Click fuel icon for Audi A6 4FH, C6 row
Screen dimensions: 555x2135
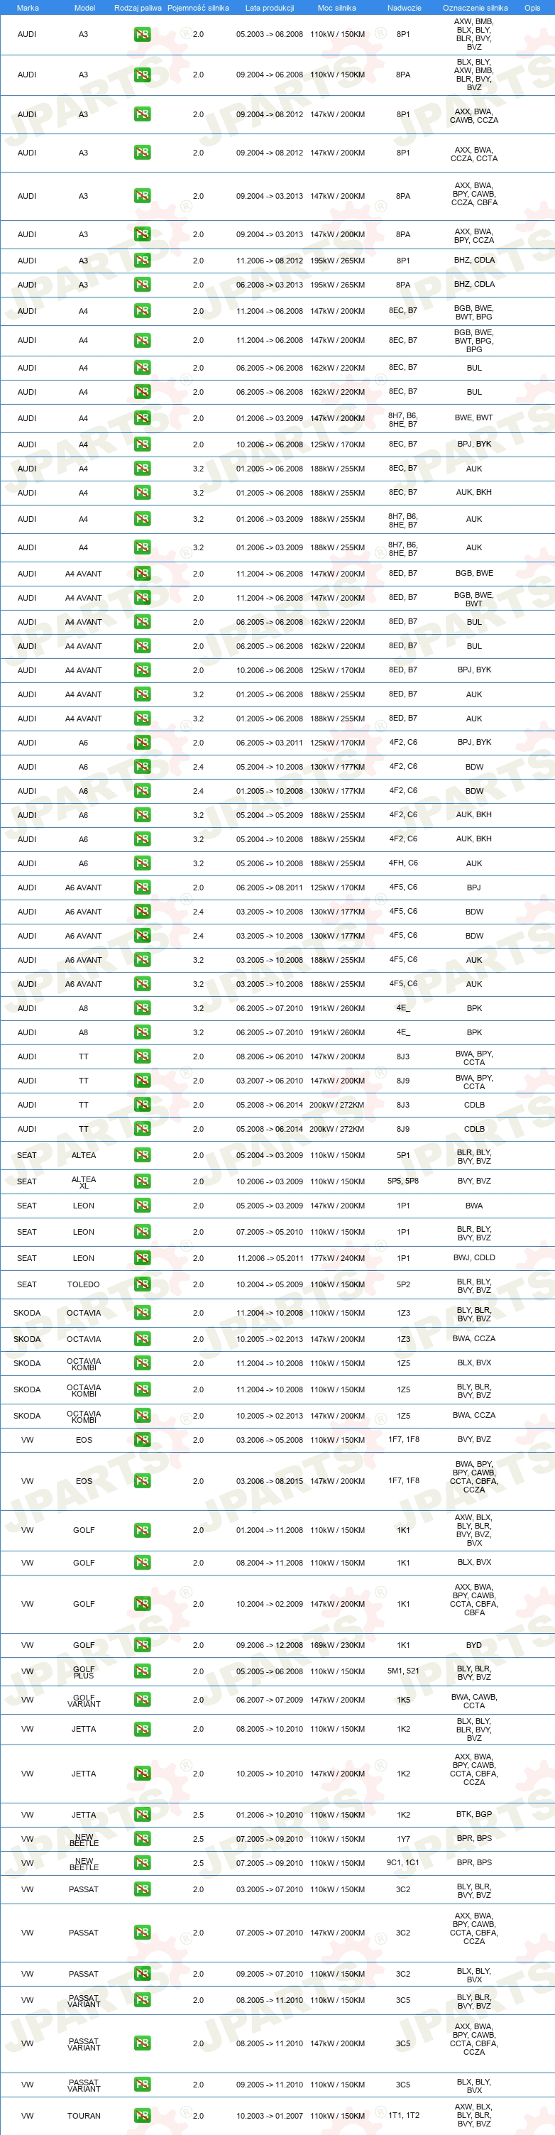coord(143,865)
